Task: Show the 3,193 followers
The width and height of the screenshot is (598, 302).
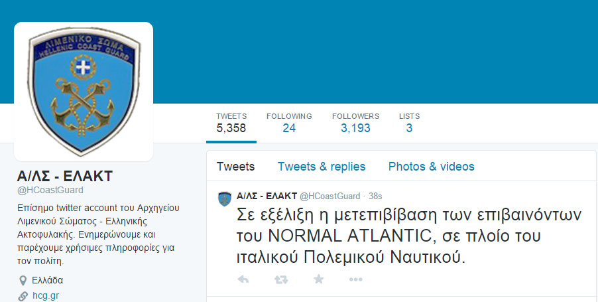Action: (355, 123)
